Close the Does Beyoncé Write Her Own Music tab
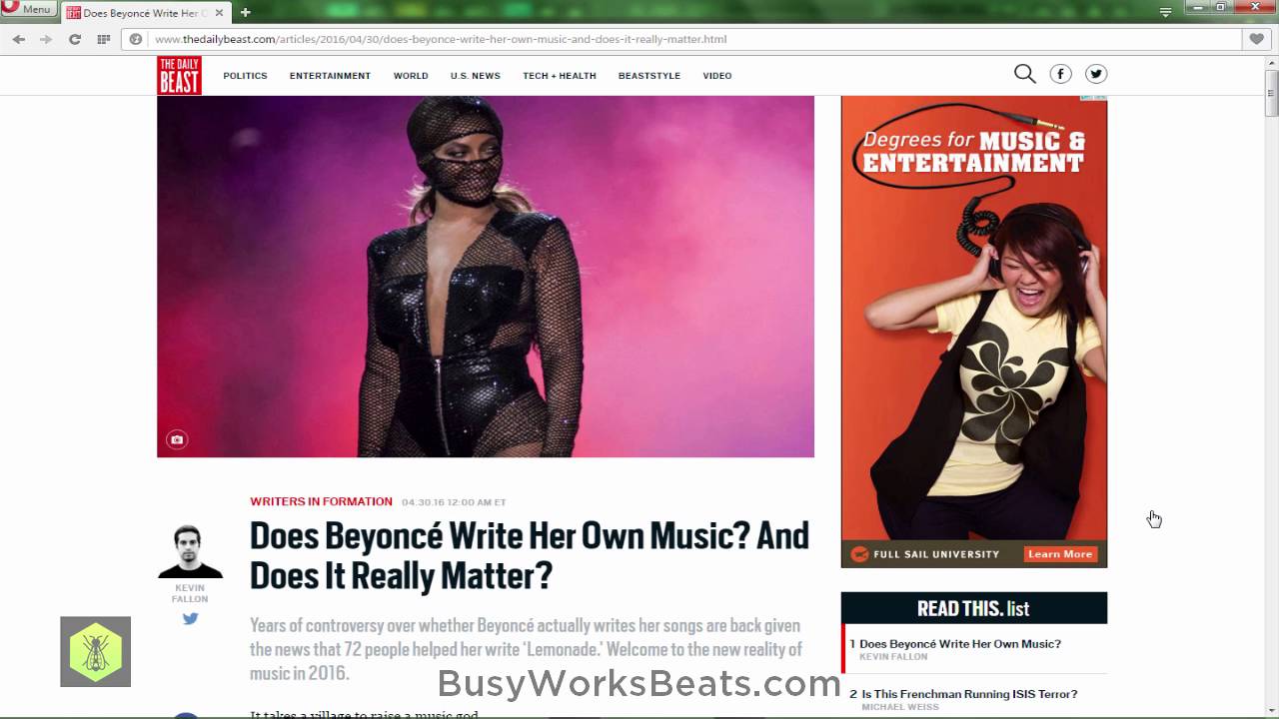Screen dimensions: 1279x719 click(220, 13)
